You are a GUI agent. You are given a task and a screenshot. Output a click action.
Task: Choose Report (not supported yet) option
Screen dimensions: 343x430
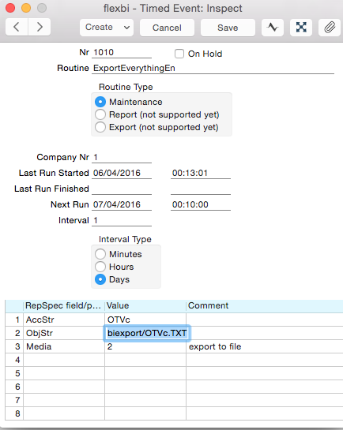pyautogui.click(x=100, y=114)
